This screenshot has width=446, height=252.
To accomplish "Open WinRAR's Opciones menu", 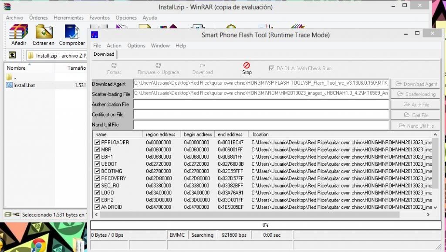I will (126, 17).
